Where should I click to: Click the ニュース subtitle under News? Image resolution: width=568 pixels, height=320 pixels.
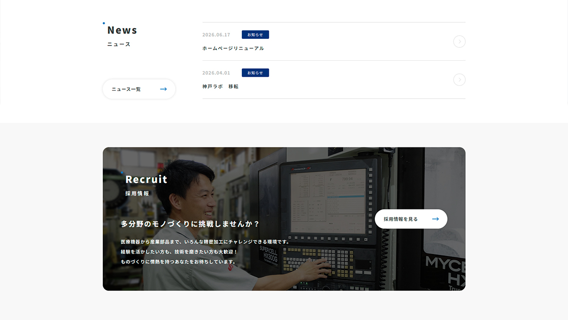pos(119,44)
